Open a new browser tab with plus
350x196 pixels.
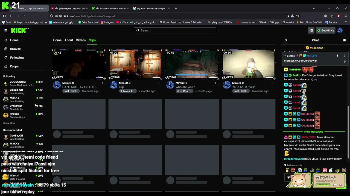176,8
